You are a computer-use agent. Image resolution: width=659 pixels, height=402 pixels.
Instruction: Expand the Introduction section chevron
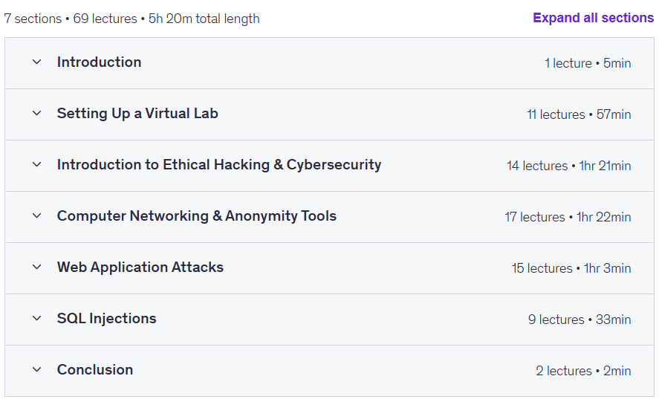[x=37, y=62]
